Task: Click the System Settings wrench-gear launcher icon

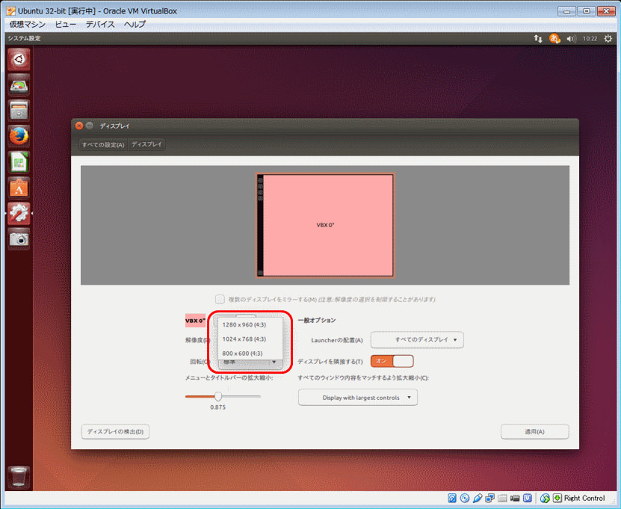Action: tap(18, 213)
